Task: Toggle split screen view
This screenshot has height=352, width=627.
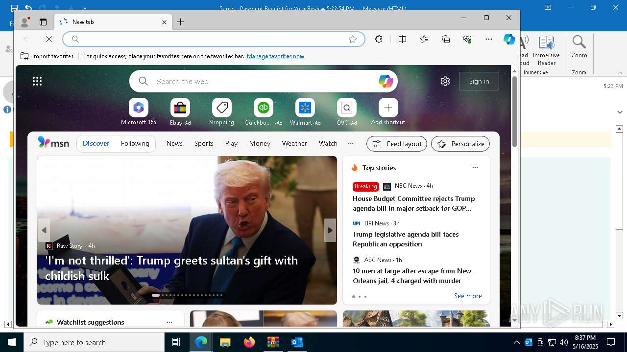Action: 402,39
